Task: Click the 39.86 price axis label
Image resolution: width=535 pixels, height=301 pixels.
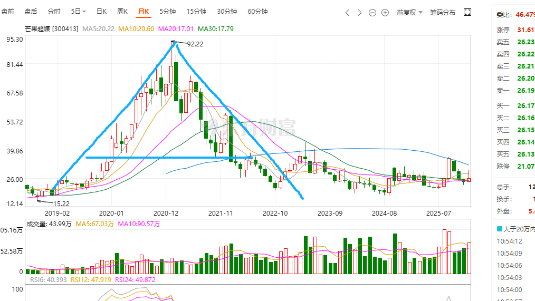Action: click(15, 151)
